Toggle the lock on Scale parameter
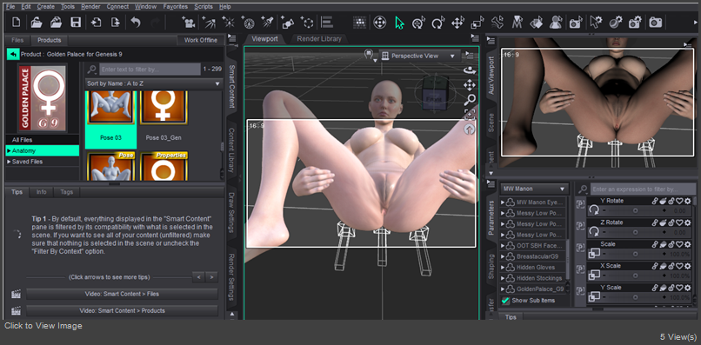Image resolution: width=701 pixels, height=345 pixels. [671, 244]
